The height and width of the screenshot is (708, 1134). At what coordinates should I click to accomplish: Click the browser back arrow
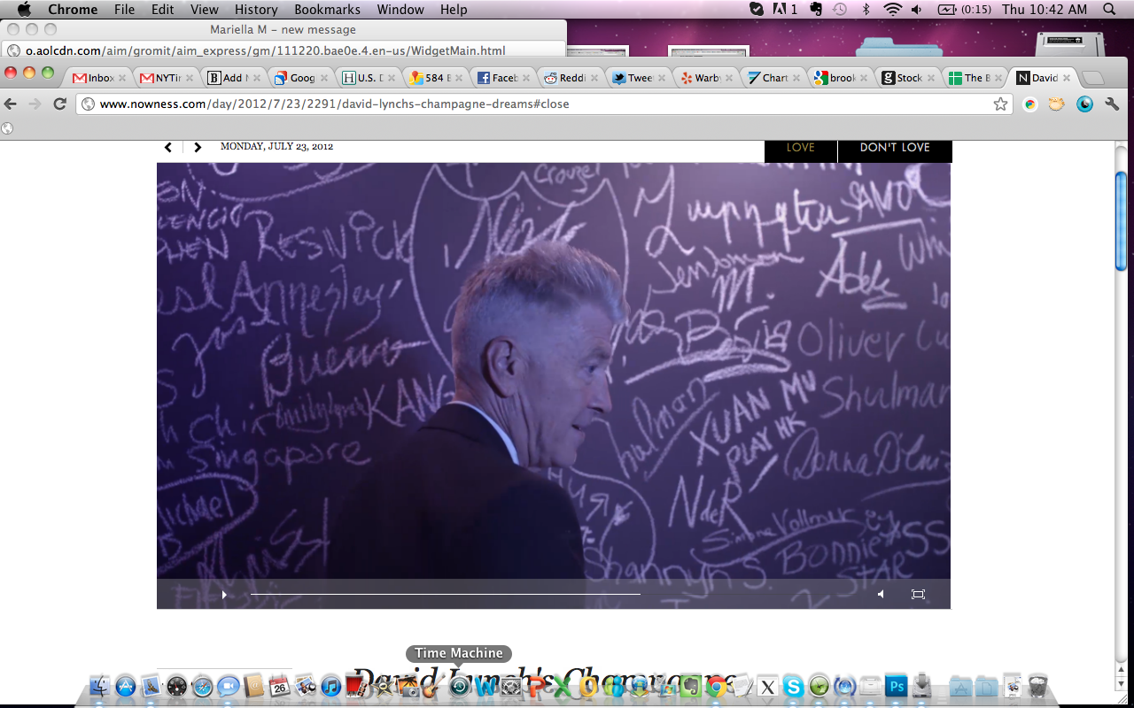pos(11,104)
